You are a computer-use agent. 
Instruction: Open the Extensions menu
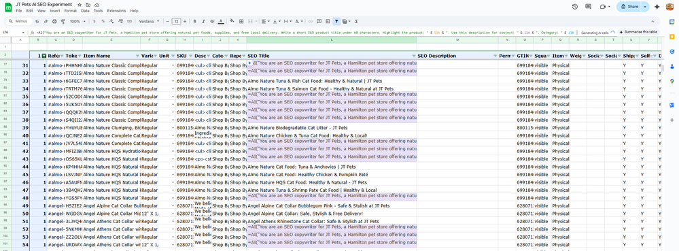coord(116,11)
